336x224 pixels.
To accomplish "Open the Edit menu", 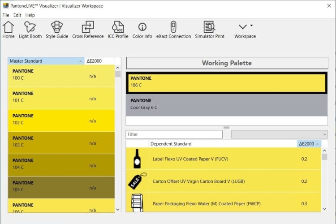I will 17,15.
